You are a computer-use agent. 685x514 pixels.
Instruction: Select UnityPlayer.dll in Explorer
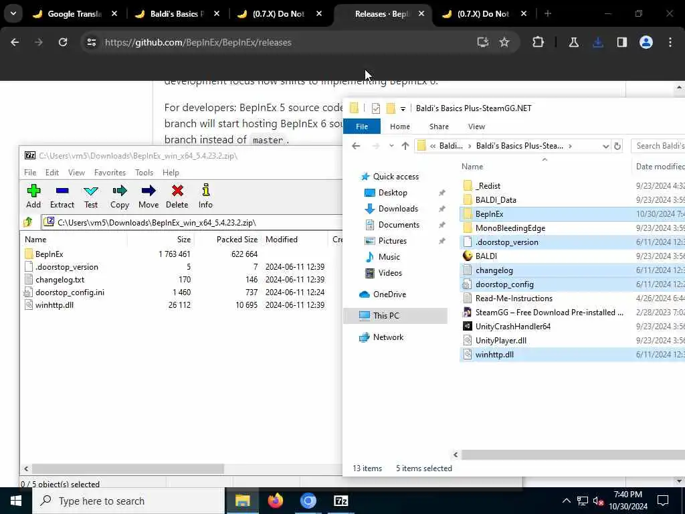pos(500,341)
